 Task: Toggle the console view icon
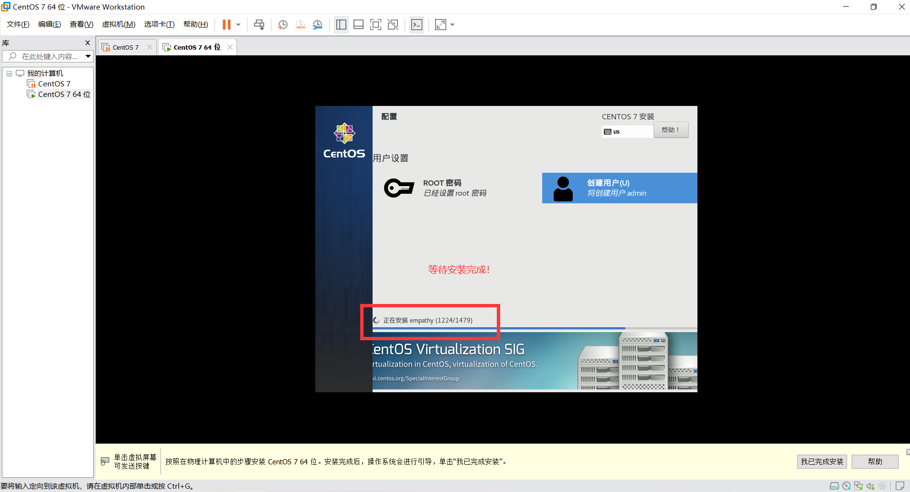point(417,25)
